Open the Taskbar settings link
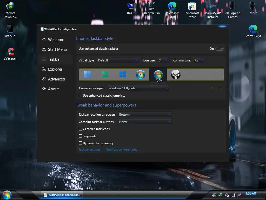The height and width of the screenshot is (200, 266). click(x=89, y=149)
